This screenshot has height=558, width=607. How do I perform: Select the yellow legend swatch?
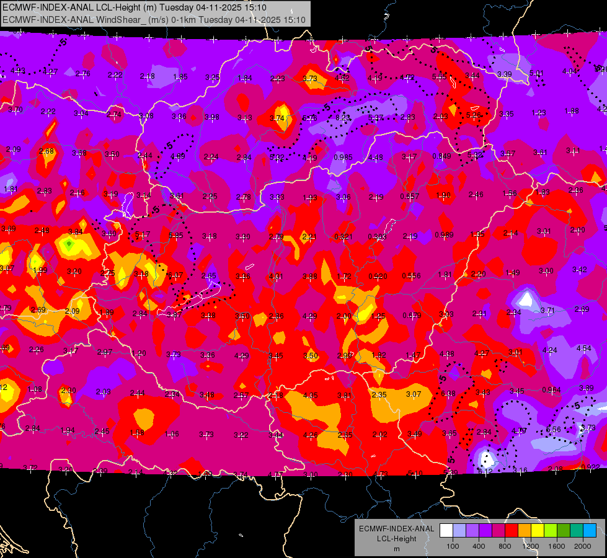pyautogui.click(x=538, y=530)
